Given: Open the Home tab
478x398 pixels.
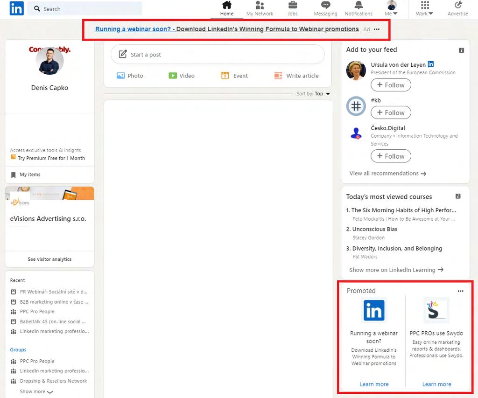Looking at the screenshot, I should click(x=227, y=9).
